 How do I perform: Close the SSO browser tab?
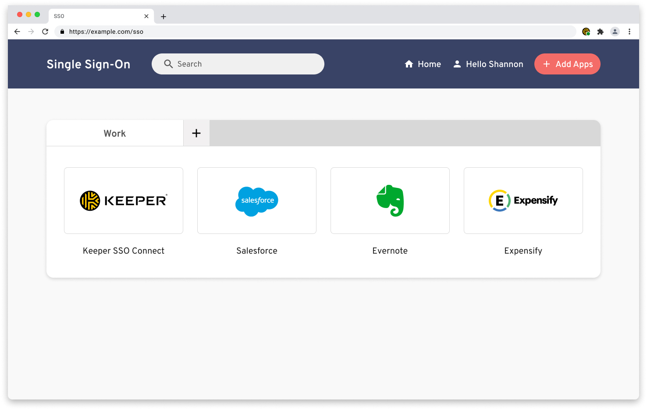pos(146,16)
